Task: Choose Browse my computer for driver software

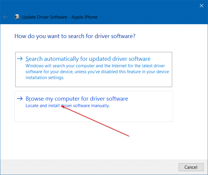Action: (94, 106)
